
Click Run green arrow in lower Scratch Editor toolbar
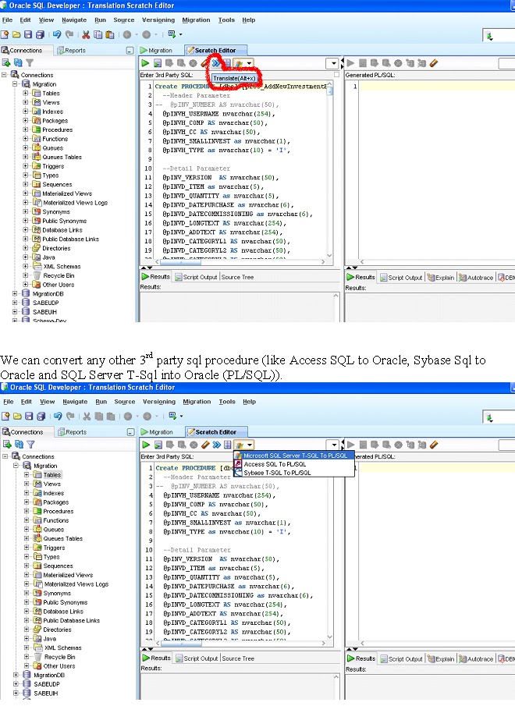146,445
